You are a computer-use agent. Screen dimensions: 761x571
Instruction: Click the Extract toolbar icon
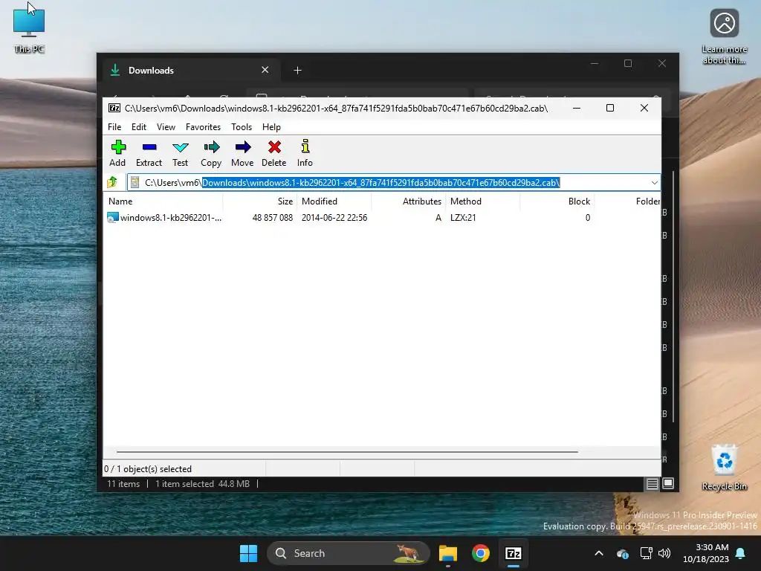[x=149, y=147]
